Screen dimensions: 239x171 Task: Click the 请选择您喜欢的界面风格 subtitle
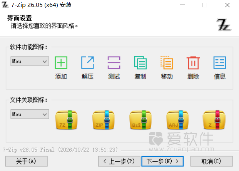pyautogui.click(x=44, y=26)
